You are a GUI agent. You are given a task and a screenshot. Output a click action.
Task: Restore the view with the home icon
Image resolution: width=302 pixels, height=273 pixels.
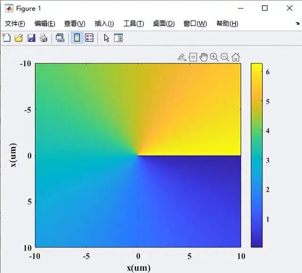click(236, 57)
